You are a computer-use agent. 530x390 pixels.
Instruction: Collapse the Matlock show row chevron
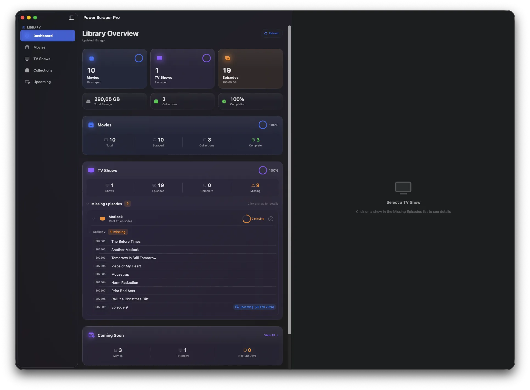click(94, 219)
